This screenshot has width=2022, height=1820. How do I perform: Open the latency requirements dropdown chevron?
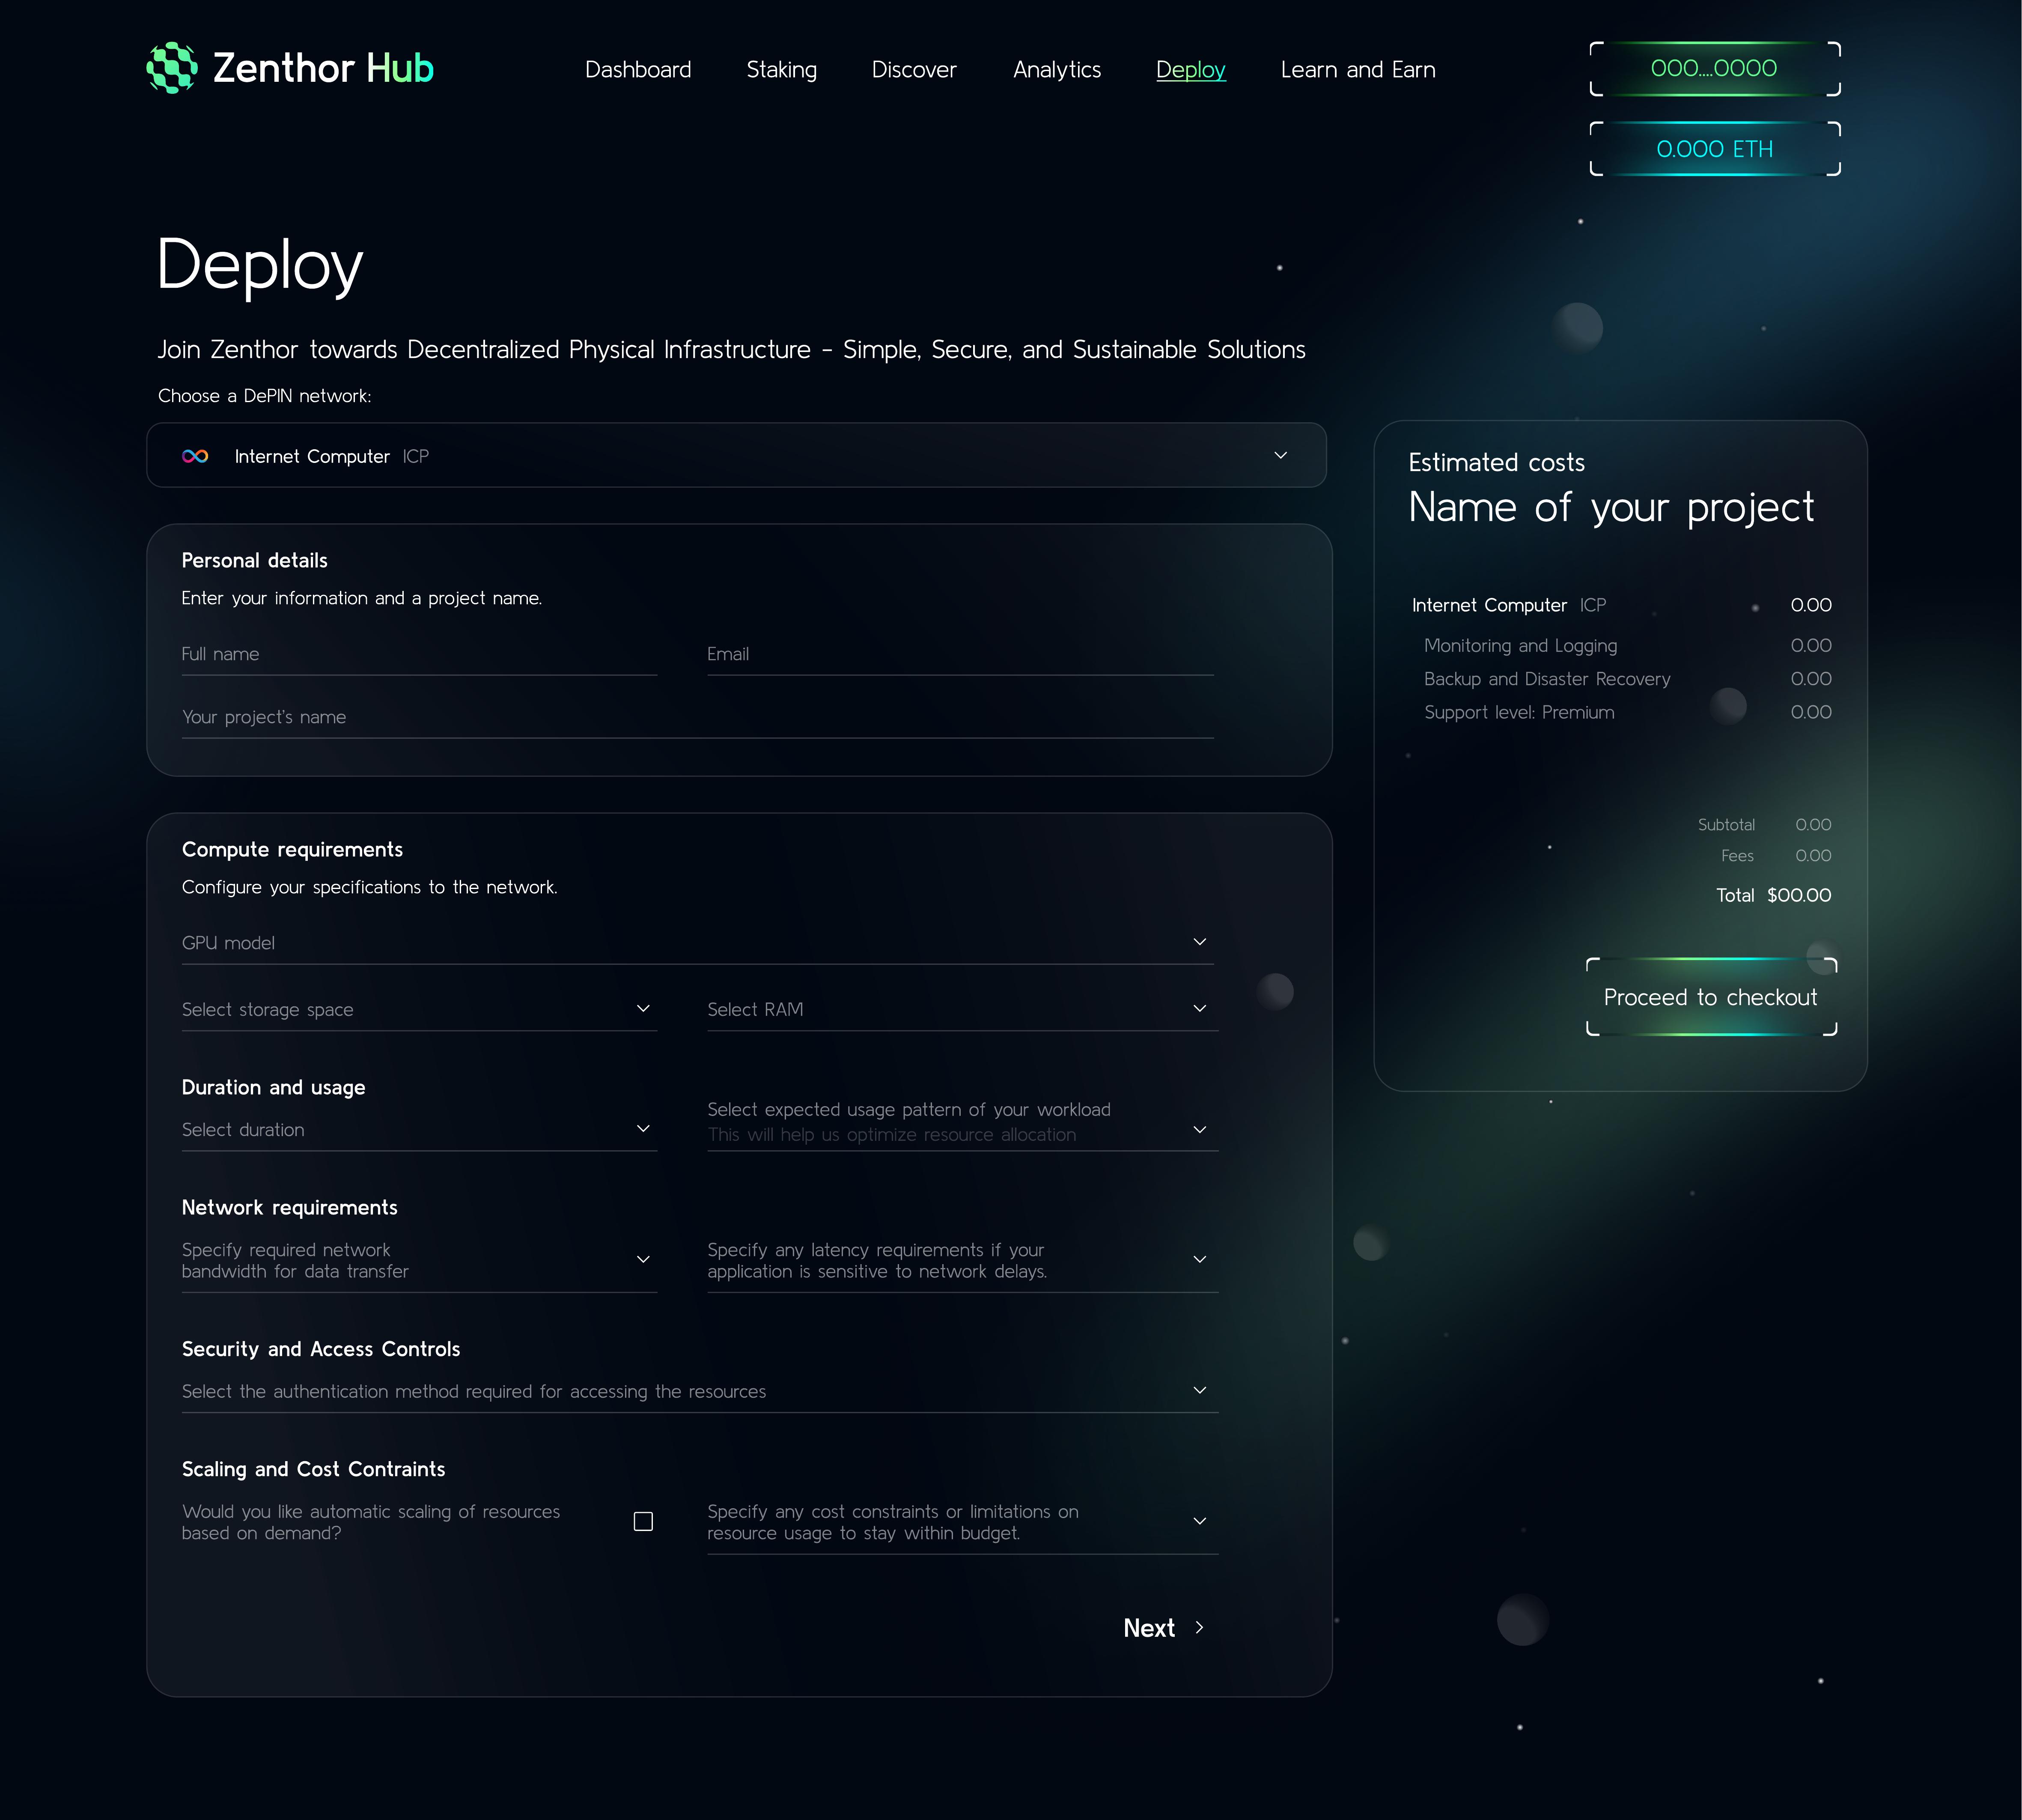click(x=1200, y=1259)
